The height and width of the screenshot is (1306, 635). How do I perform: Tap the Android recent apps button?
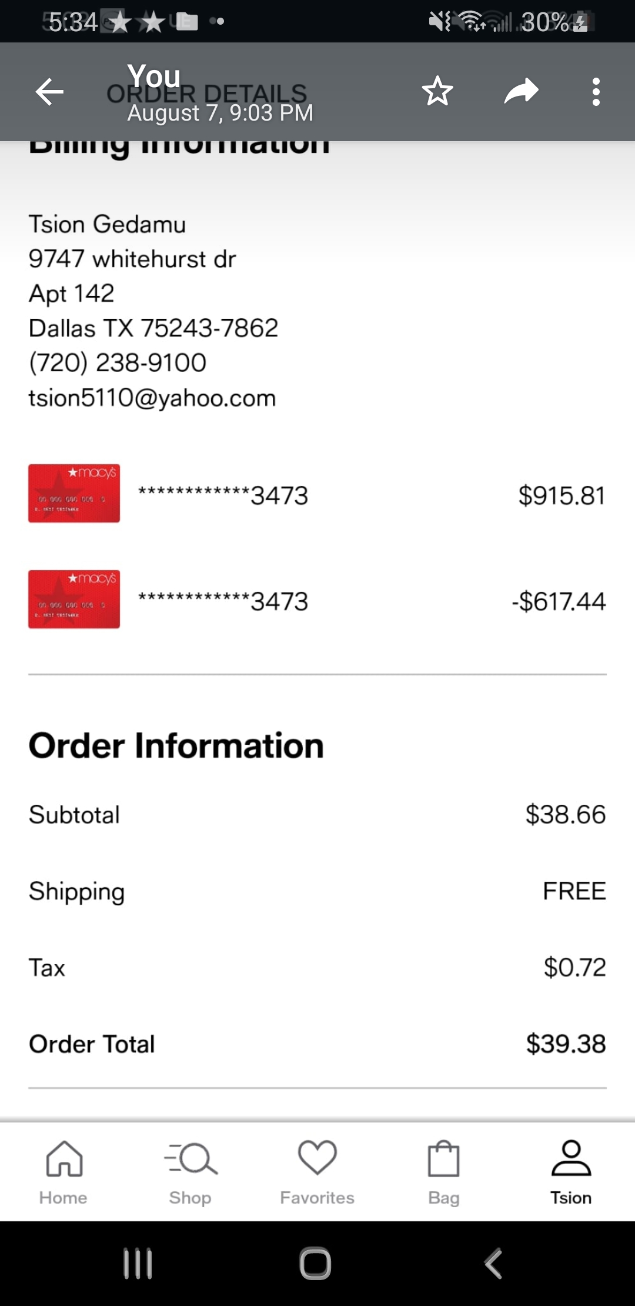138,1263
